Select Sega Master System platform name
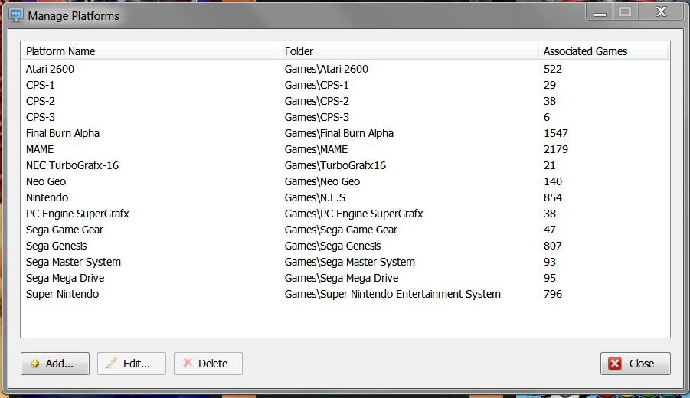 click(x=73, y=262)
